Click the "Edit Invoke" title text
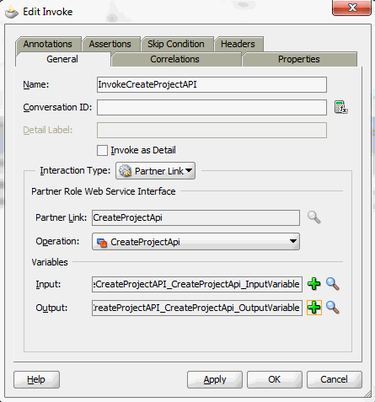Image resolution: width=375 pixels, height=402 pixels. (x=48, y=12)
